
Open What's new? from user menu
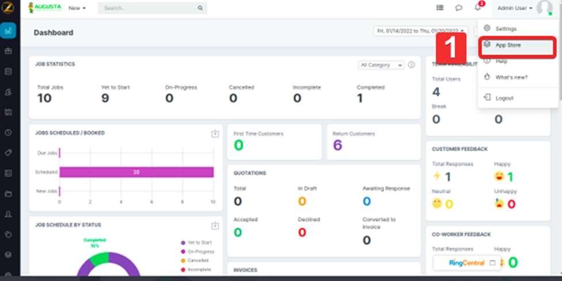click(511, 77)
